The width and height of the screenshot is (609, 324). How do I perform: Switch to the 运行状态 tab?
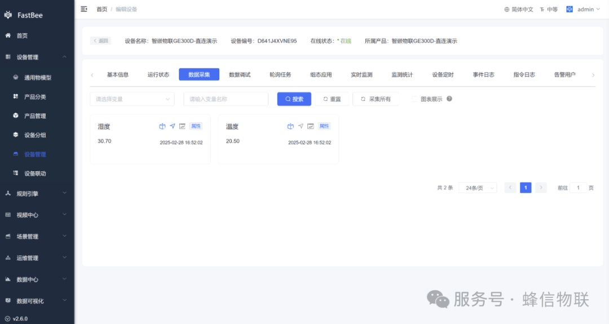158,74
